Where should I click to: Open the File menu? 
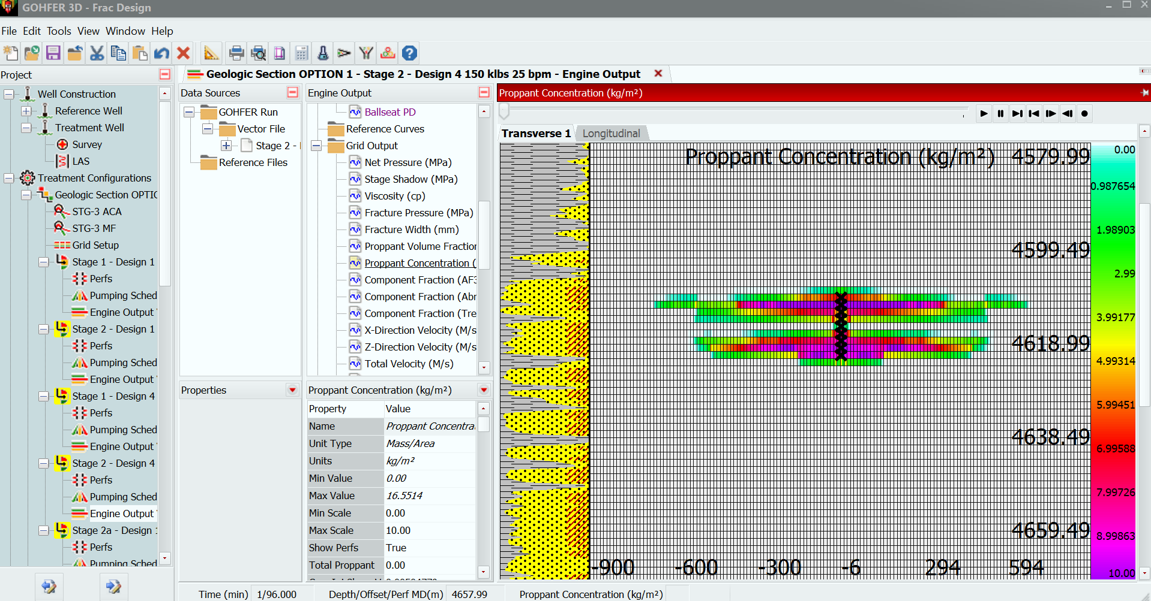pyautogui.click(x=9, y=31)
